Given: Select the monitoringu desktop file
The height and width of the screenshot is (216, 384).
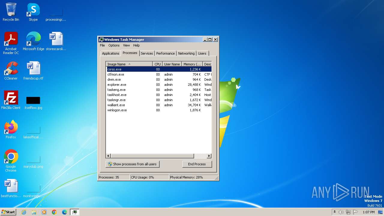Looking at the screenshot, I should tap(33, 191).
